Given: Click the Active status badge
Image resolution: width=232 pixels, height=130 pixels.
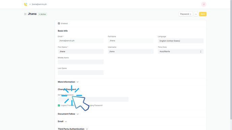Looking at the screenshot, I should (x=42, y=14).
